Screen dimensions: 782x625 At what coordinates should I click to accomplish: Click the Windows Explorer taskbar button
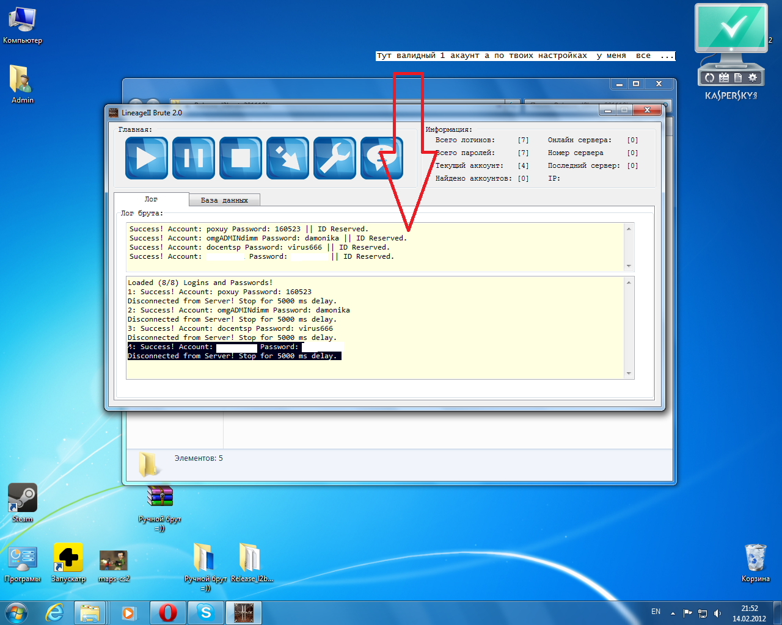point(90,613)
